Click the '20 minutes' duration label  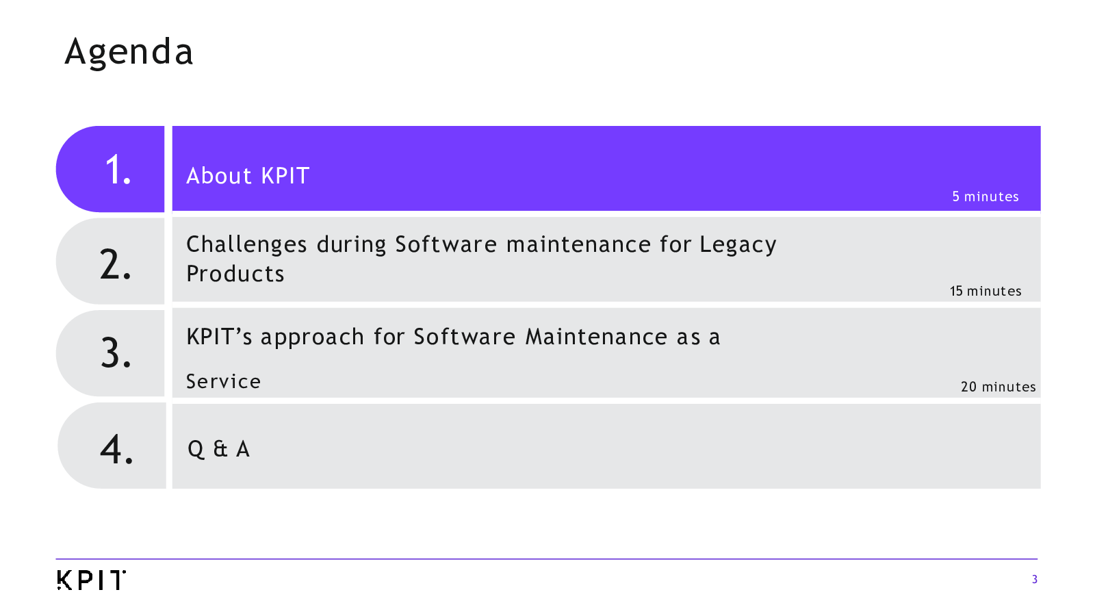click(998, 387)
